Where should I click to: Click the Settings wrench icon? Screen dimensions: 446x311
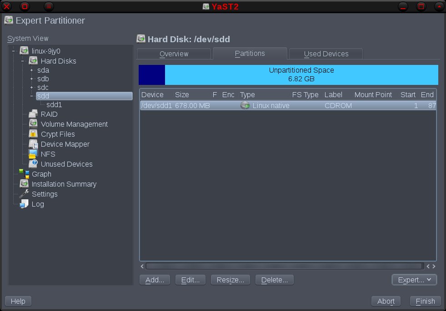(24, 194)
